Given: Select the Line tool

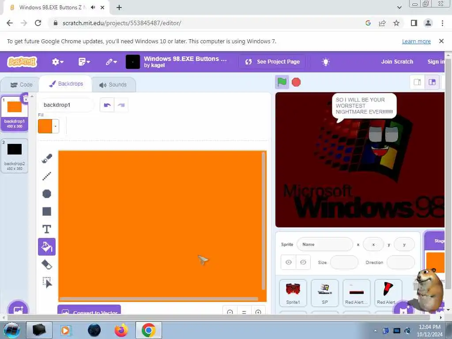Looking at the screenshot, I should (47, 176).
